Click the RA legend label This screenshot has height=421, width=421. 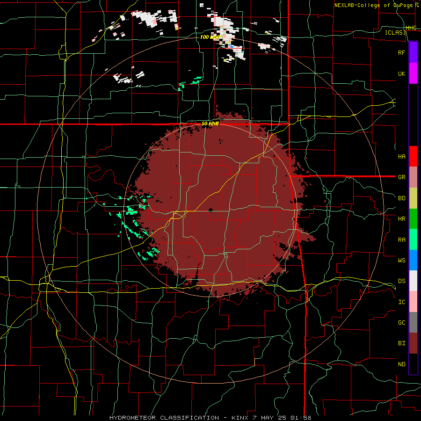pos(401,240)
